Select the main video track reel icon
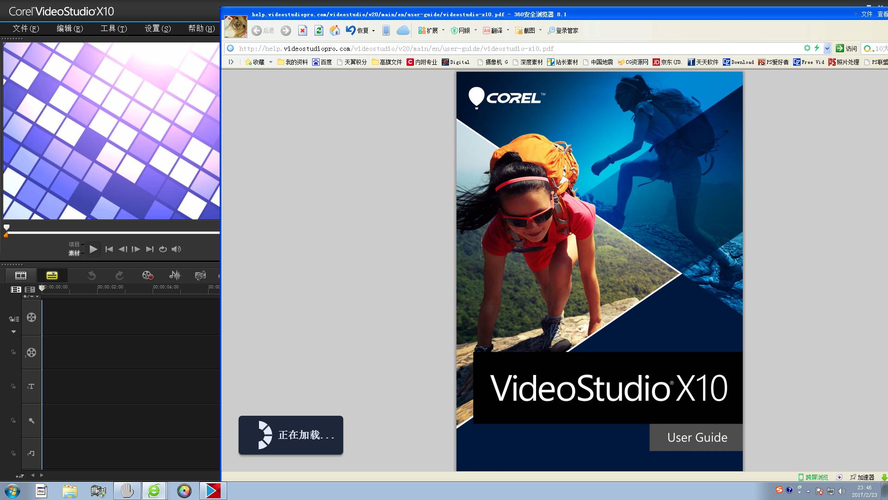 [x=31, y=317]
